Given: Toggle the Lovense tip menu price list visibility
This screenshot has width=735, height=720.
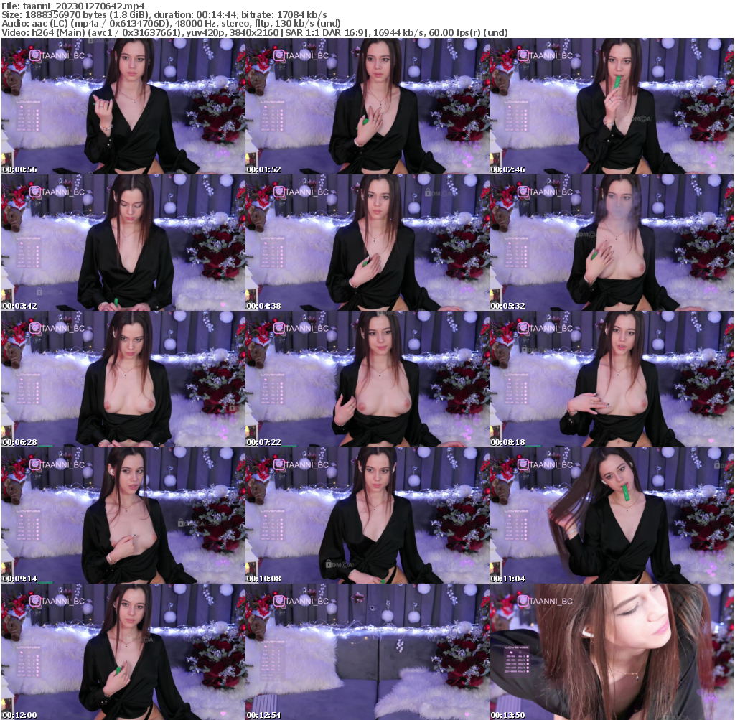Looking at the screenshot, I should [x=27, y=118].
